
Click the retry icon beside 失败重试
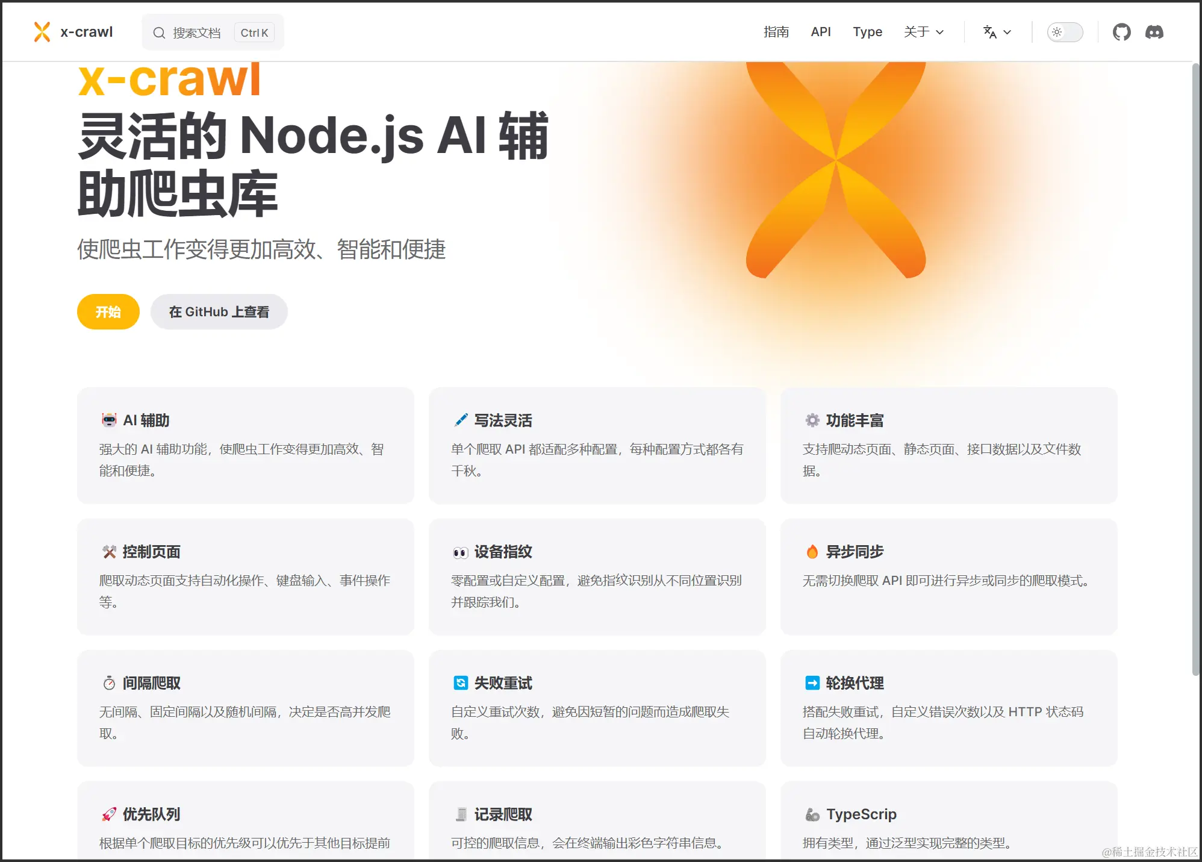460,682
